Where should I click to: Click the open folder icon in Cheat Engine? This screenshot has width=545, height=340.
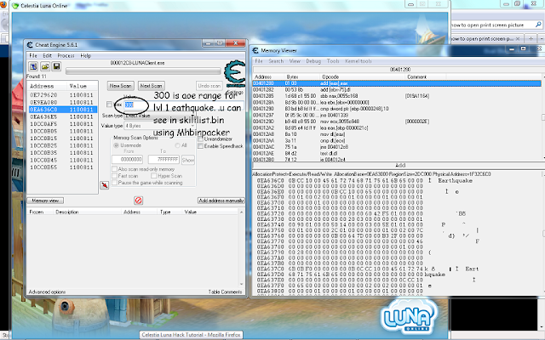click(45, 66)
